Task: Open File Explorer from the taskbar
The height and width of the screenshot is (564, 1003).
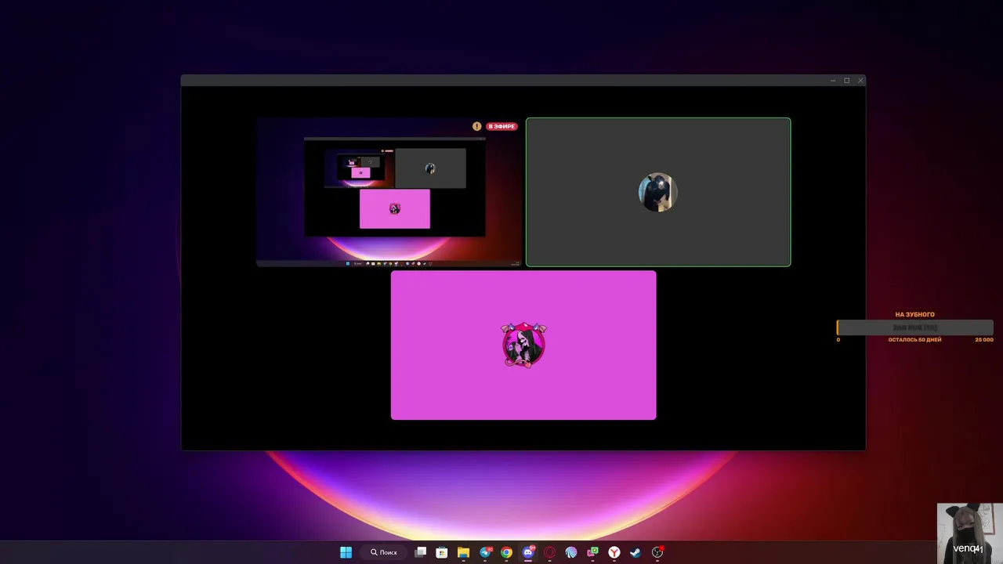Action: [x=463, y=552]
